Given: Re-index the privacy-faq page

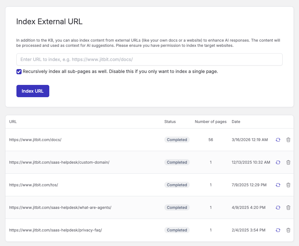Looking at the screenshot, I should click(278, 230).
